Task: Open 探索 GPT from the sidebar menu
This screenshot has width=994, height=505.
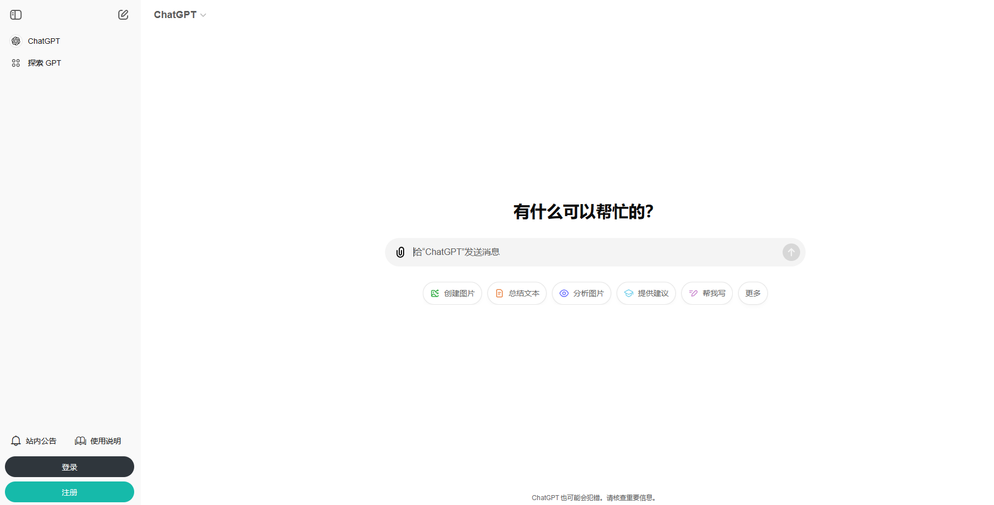Action: [44, 62]
